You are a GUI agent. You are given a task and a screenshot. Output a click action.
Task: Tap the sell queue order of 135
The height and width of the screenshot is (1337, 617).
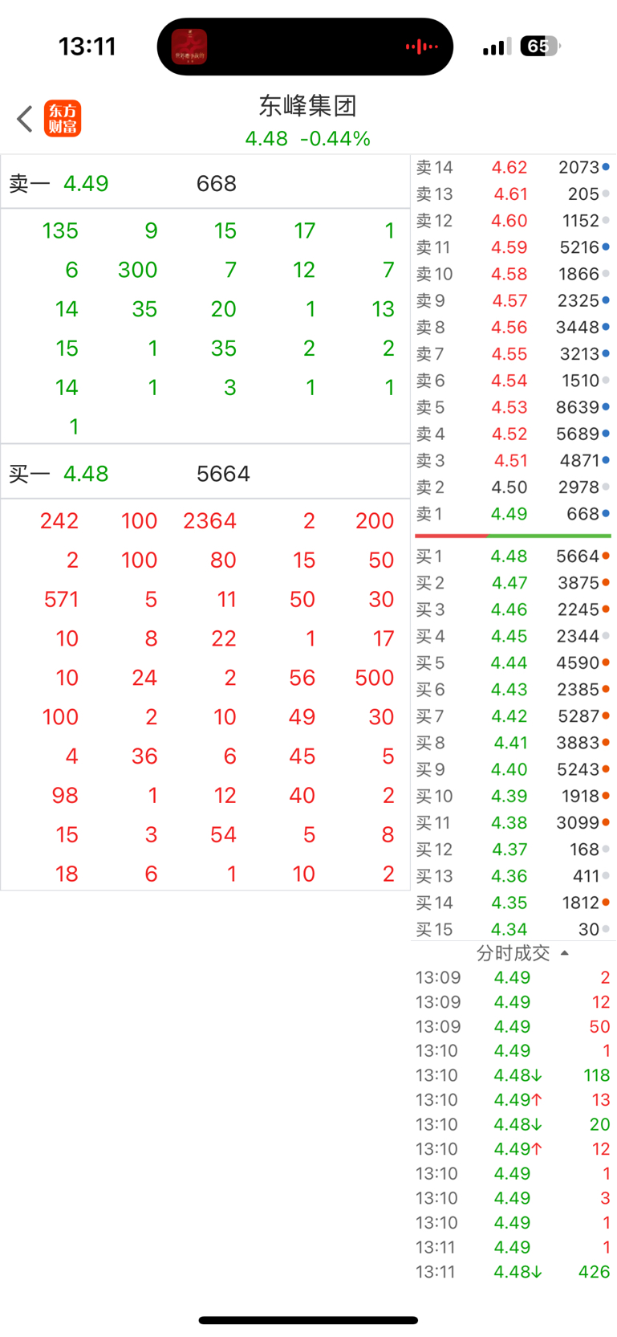(60, 231)
